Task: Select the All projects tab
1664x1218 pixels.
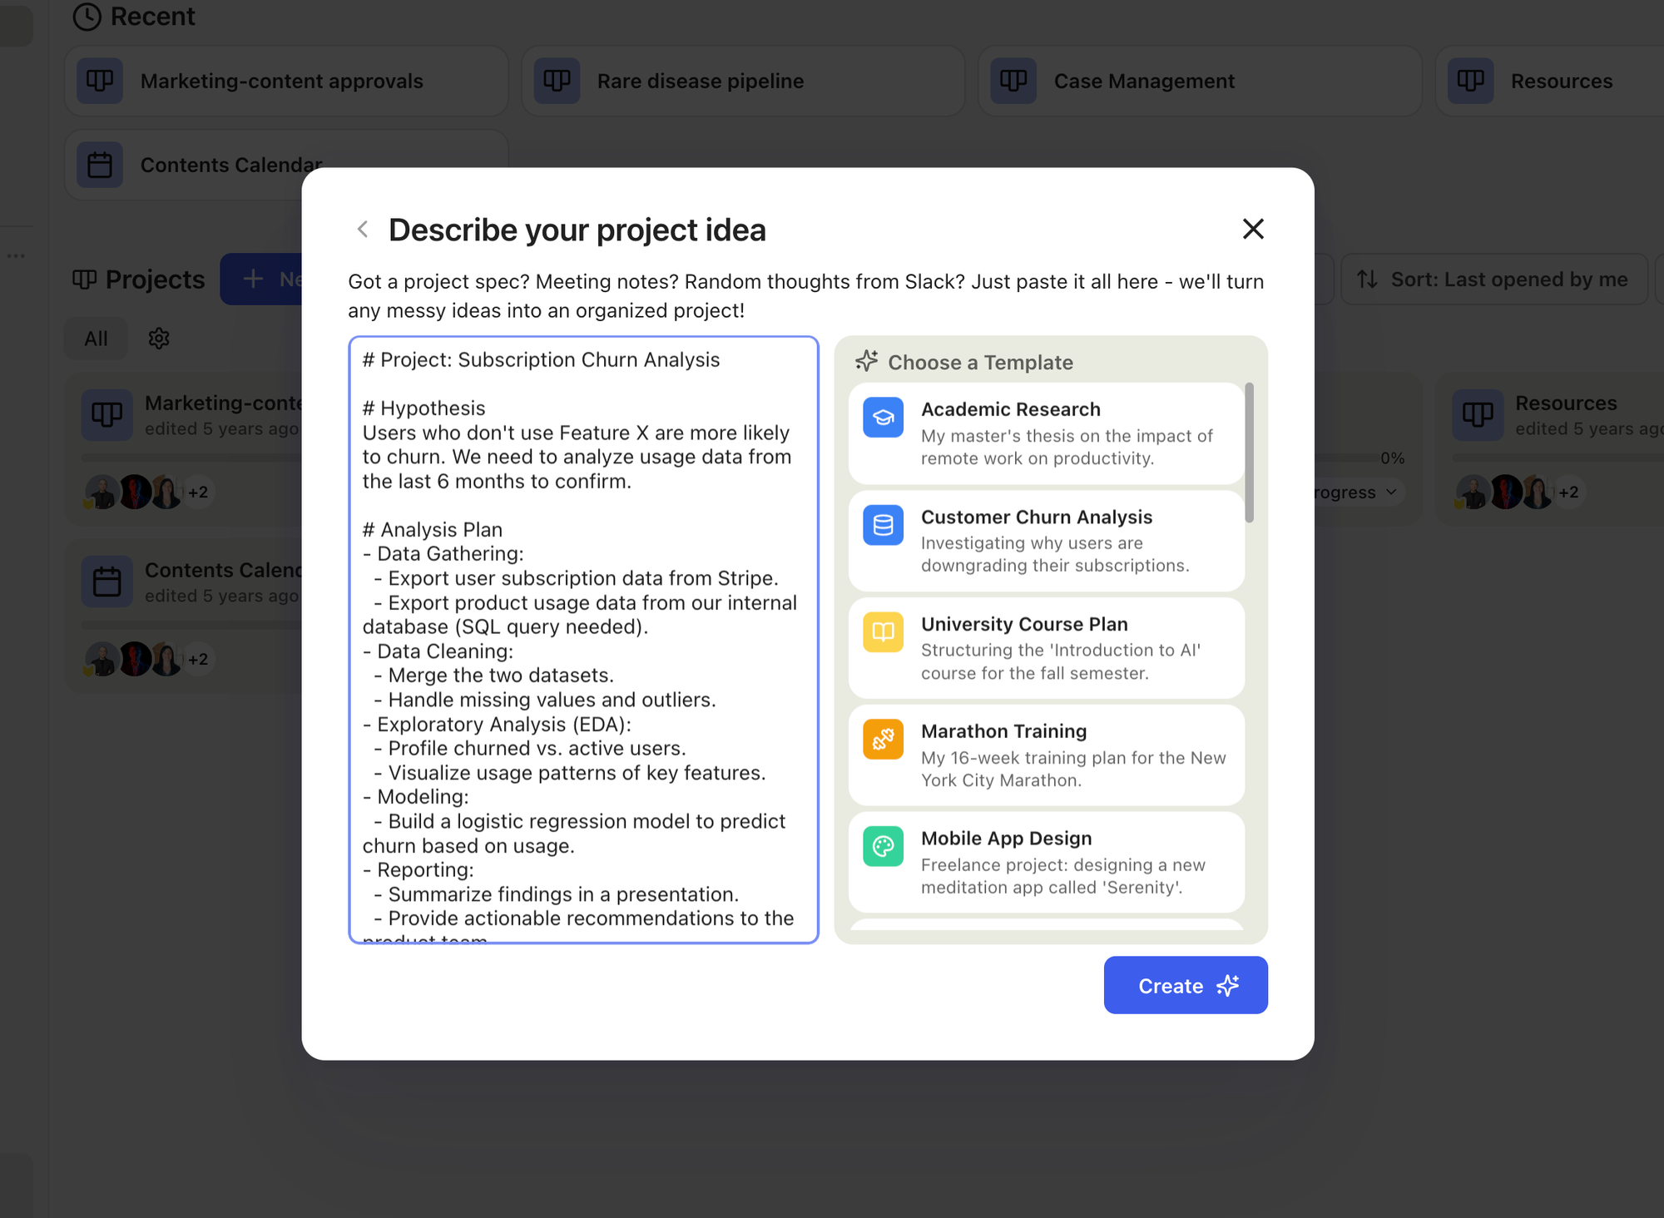Action: [96, 339]
